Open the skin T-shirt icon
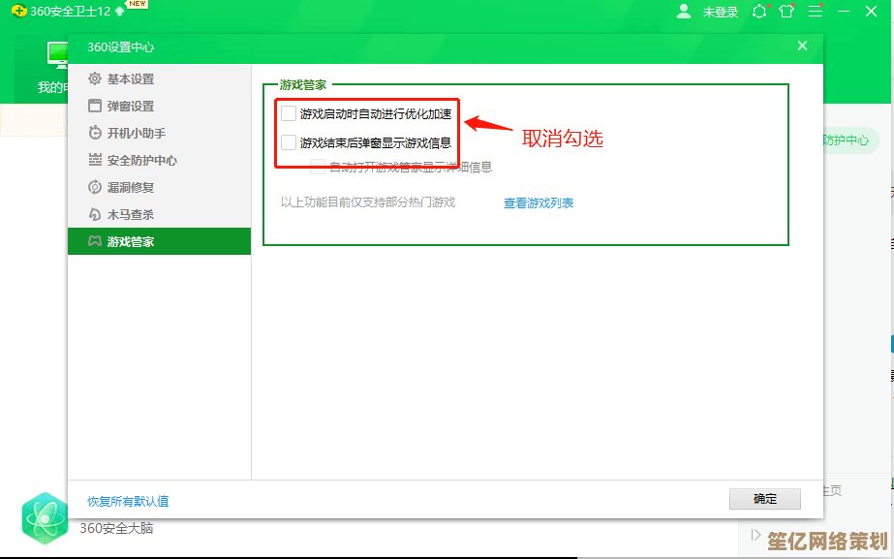 786,12
